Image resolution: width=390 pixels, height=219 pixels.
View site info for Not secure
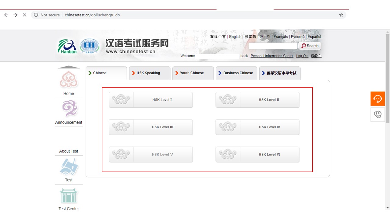pyautogui.click(x=47, y=15)
